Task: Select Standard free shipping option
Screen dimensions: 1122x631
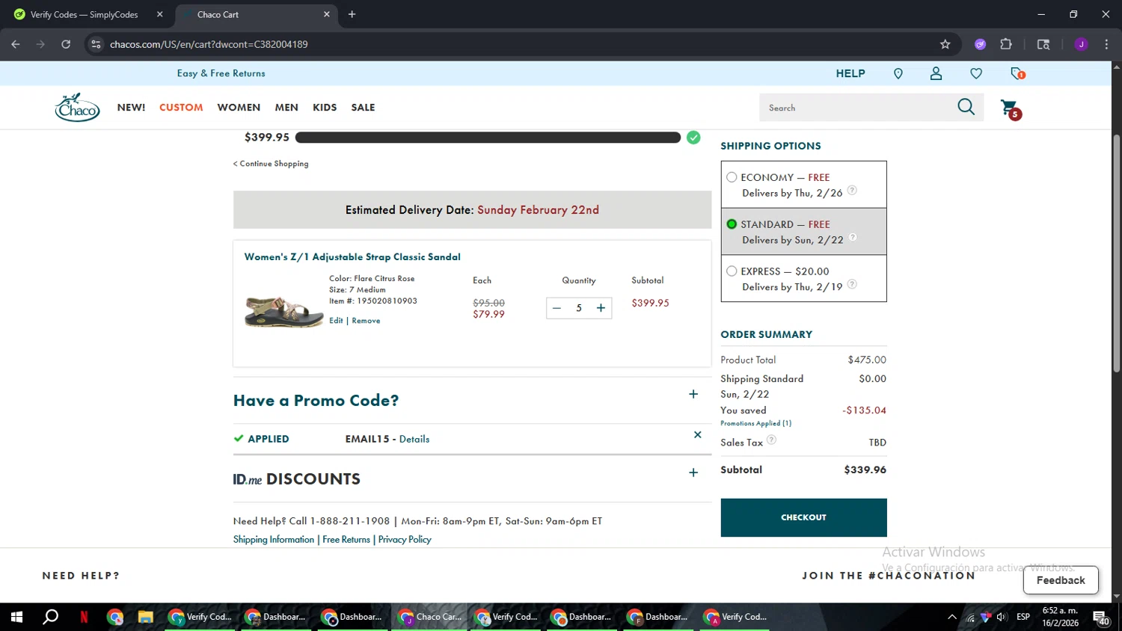Action: (732, 224)
